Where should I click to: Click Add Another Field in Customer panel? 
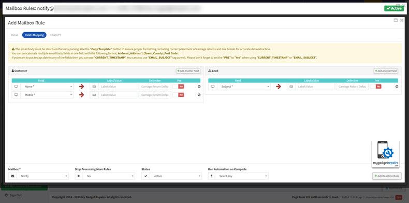point(188,71)
